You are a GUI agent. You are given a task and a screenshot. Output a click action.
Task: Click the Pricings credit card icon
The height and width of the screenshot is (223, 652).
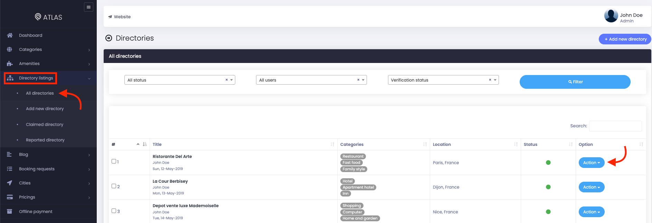click(x=10, y=197)
